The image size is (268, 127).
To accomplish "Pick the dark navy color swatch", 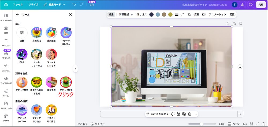I will tap(151, 15).
